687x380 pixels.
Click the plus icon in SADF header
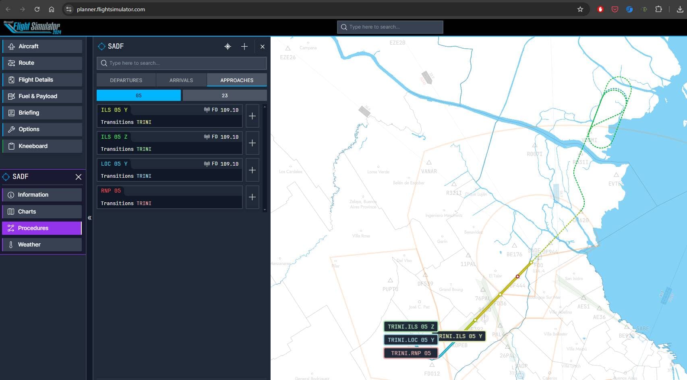[244, 47]
